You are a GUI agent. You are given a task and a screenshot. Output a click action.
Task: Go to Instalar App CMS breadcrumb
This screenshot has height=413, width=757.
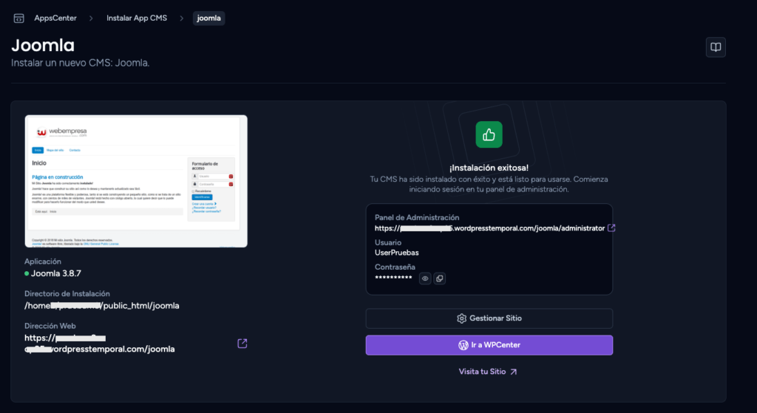click(x=137, y=18)
